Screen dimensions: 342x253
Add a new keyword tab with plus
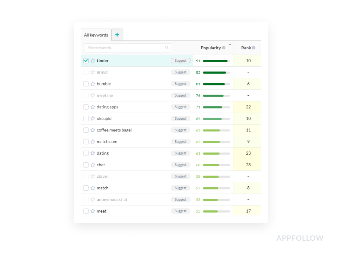tap(117, 35)
